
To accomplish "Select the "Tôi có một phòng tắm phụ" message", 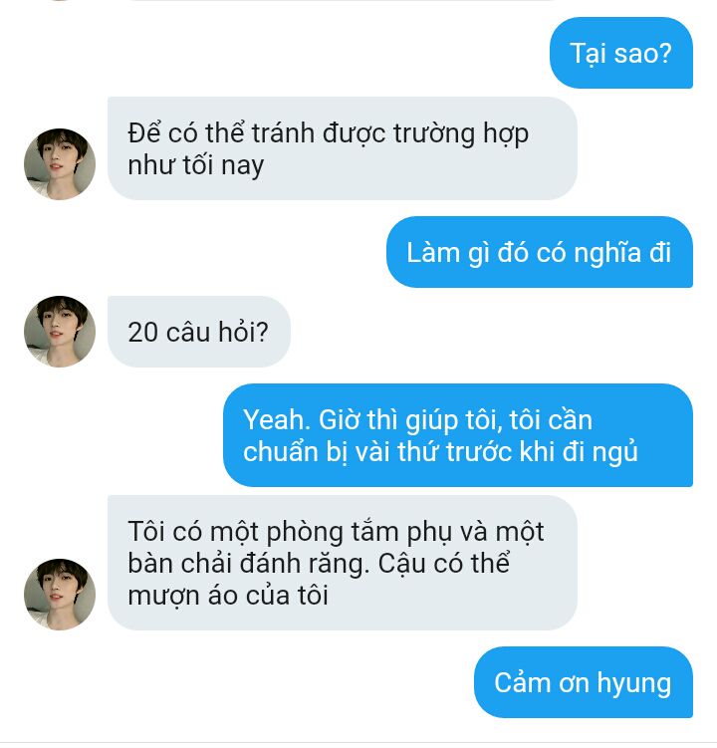I will pyautogui.click(x=342, y=563).
